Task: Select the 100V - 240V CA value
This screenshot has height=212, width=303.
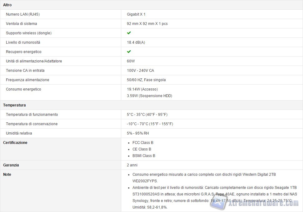Action: pos(140,71)
